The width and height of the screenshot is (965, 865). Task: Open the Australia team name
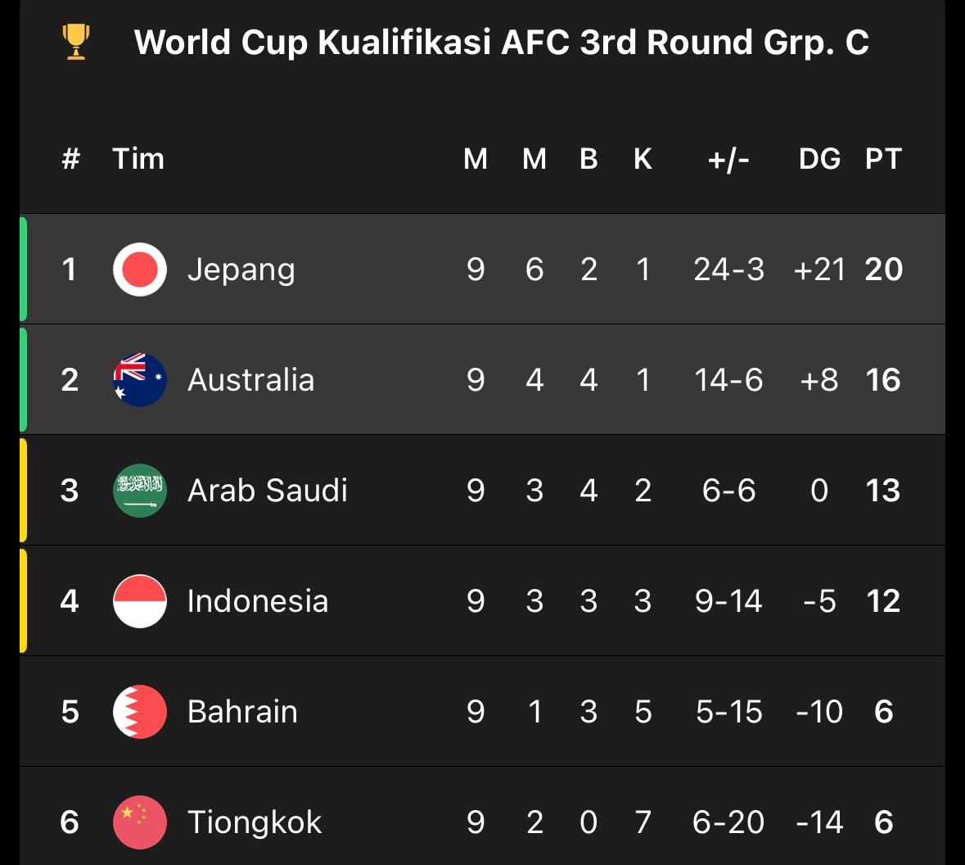click(x=251, y=379)
